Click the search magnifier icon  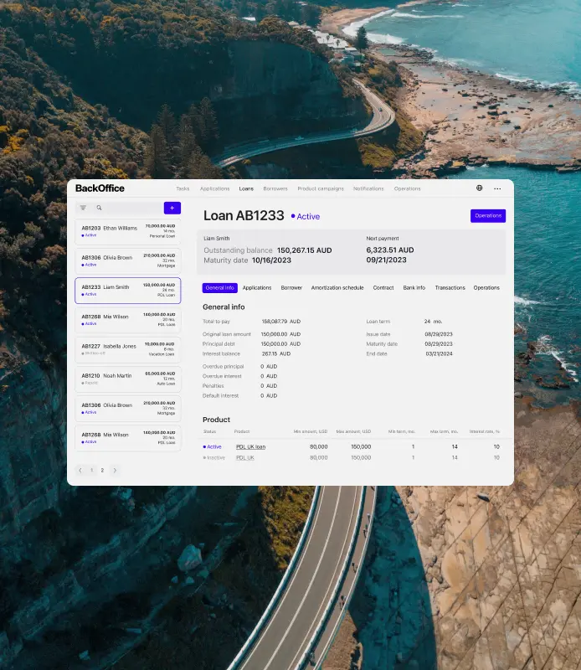[99, 208]
